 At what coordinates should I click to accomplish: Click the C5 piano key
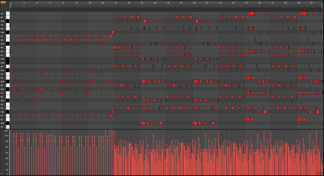pyautogui.click(x=8, y=13)
